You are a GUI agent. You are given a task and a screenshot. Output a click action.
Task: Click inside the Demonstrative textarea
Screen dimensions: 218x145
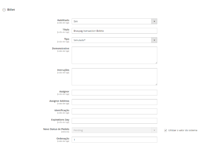click(x=114, y=55)
